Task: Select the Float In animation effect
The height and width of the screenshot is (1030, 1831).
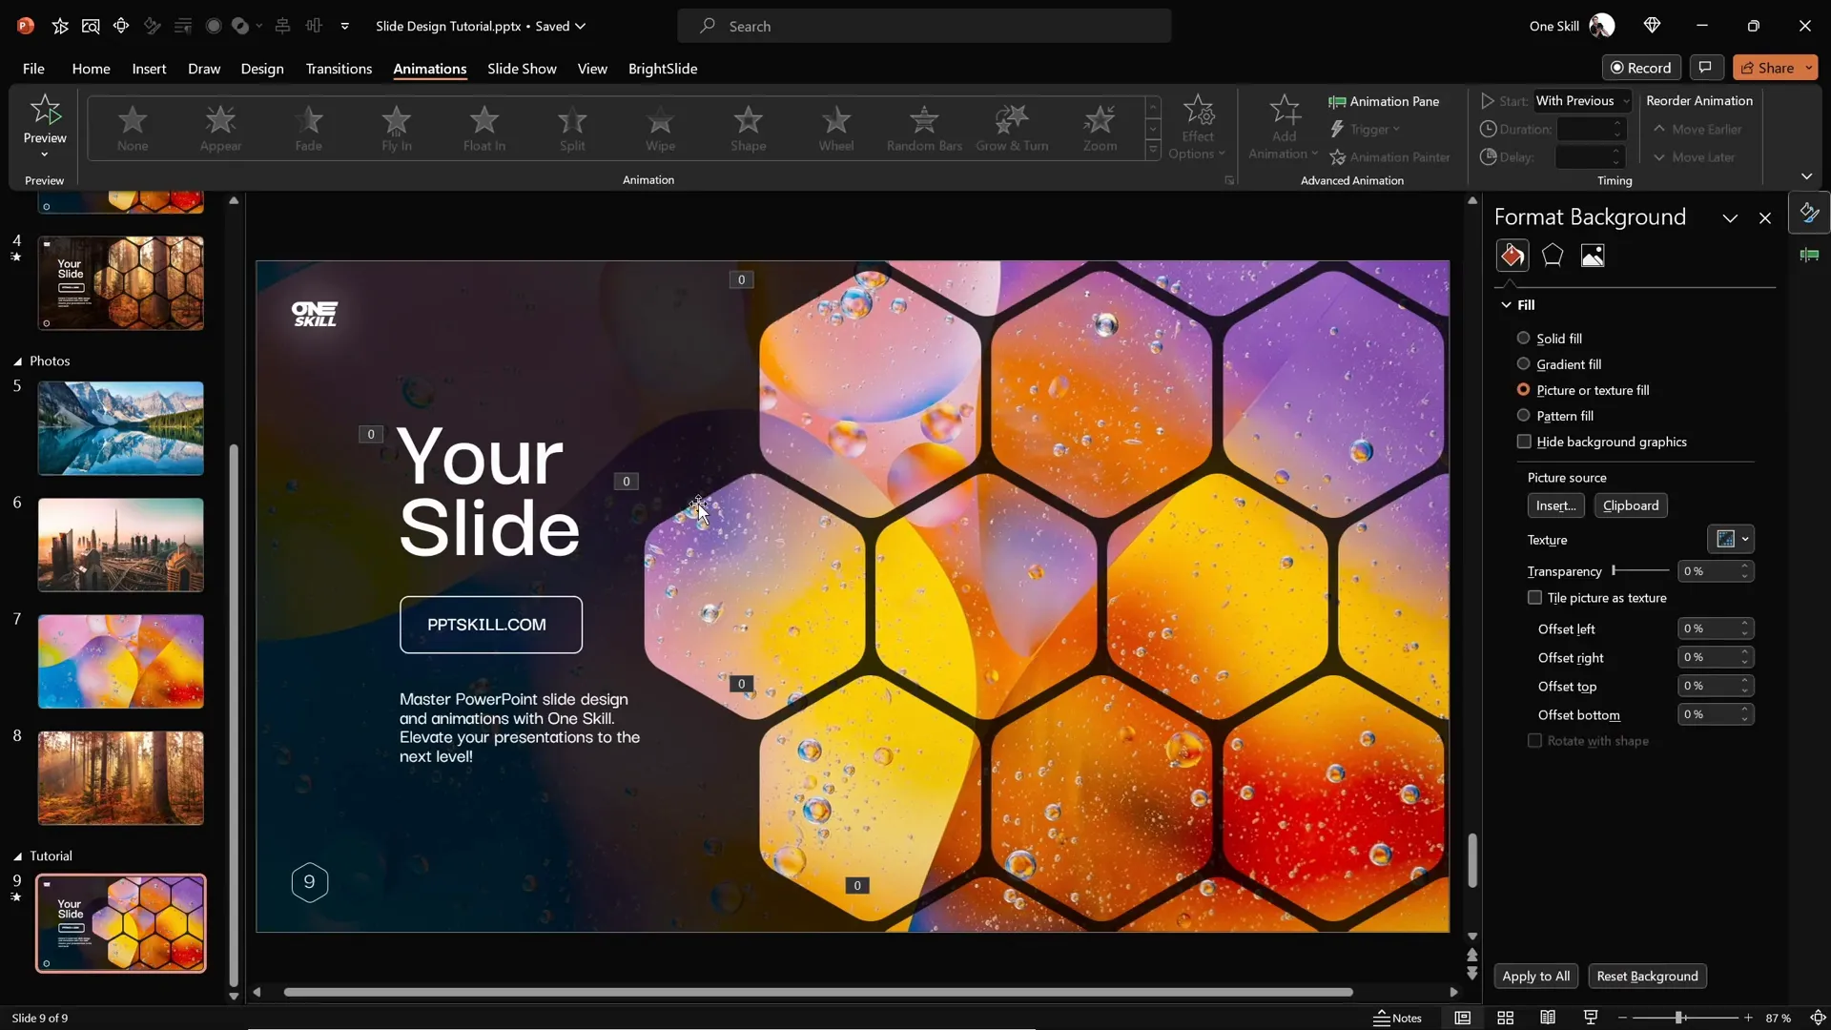Action: tap(484, 129)
